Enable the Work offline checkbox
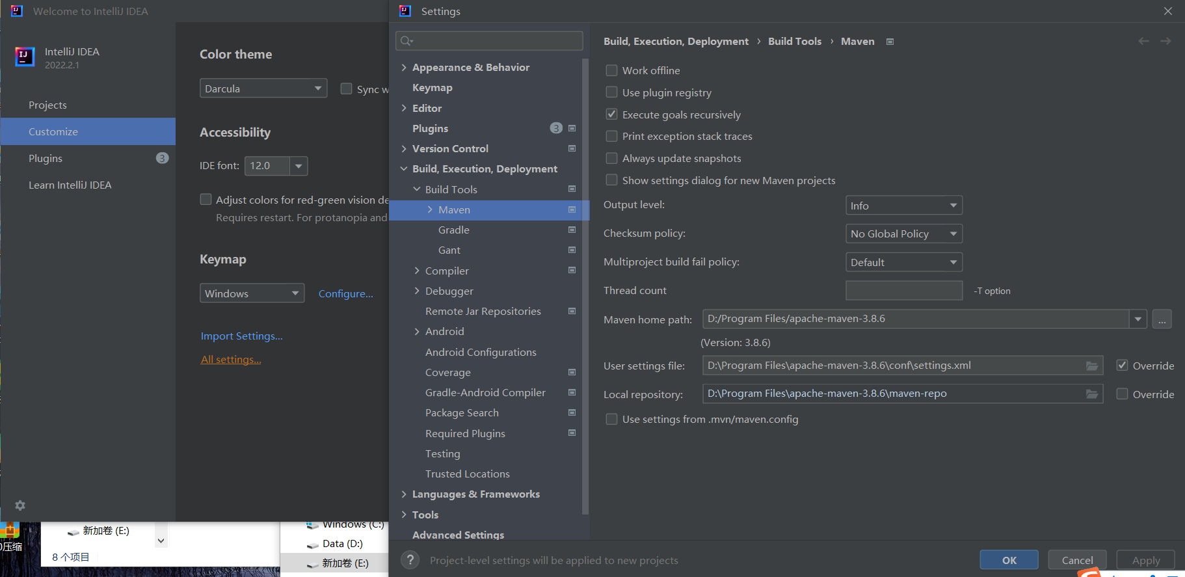 (x=611, y=70)
